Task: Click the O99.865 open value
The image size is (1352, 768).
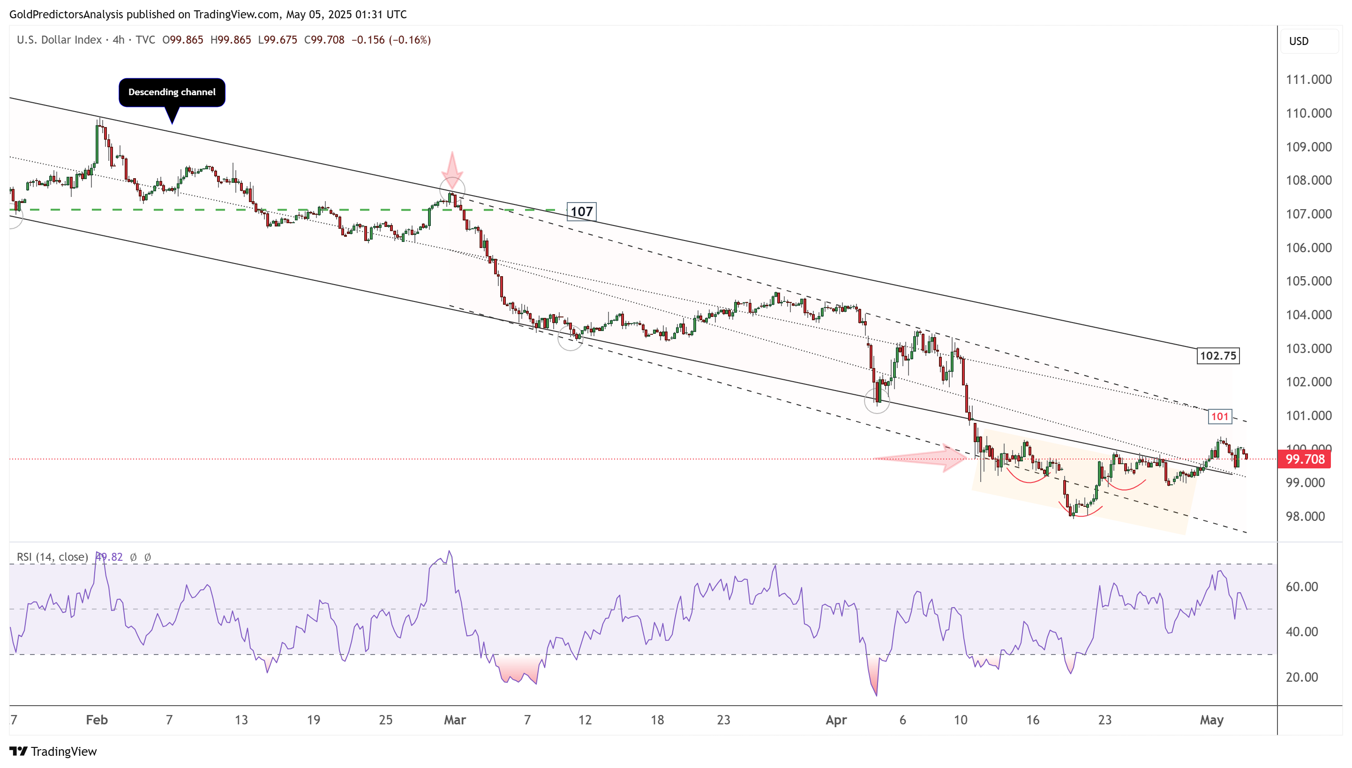Action: pyautogui.click(x=182, y=40)
